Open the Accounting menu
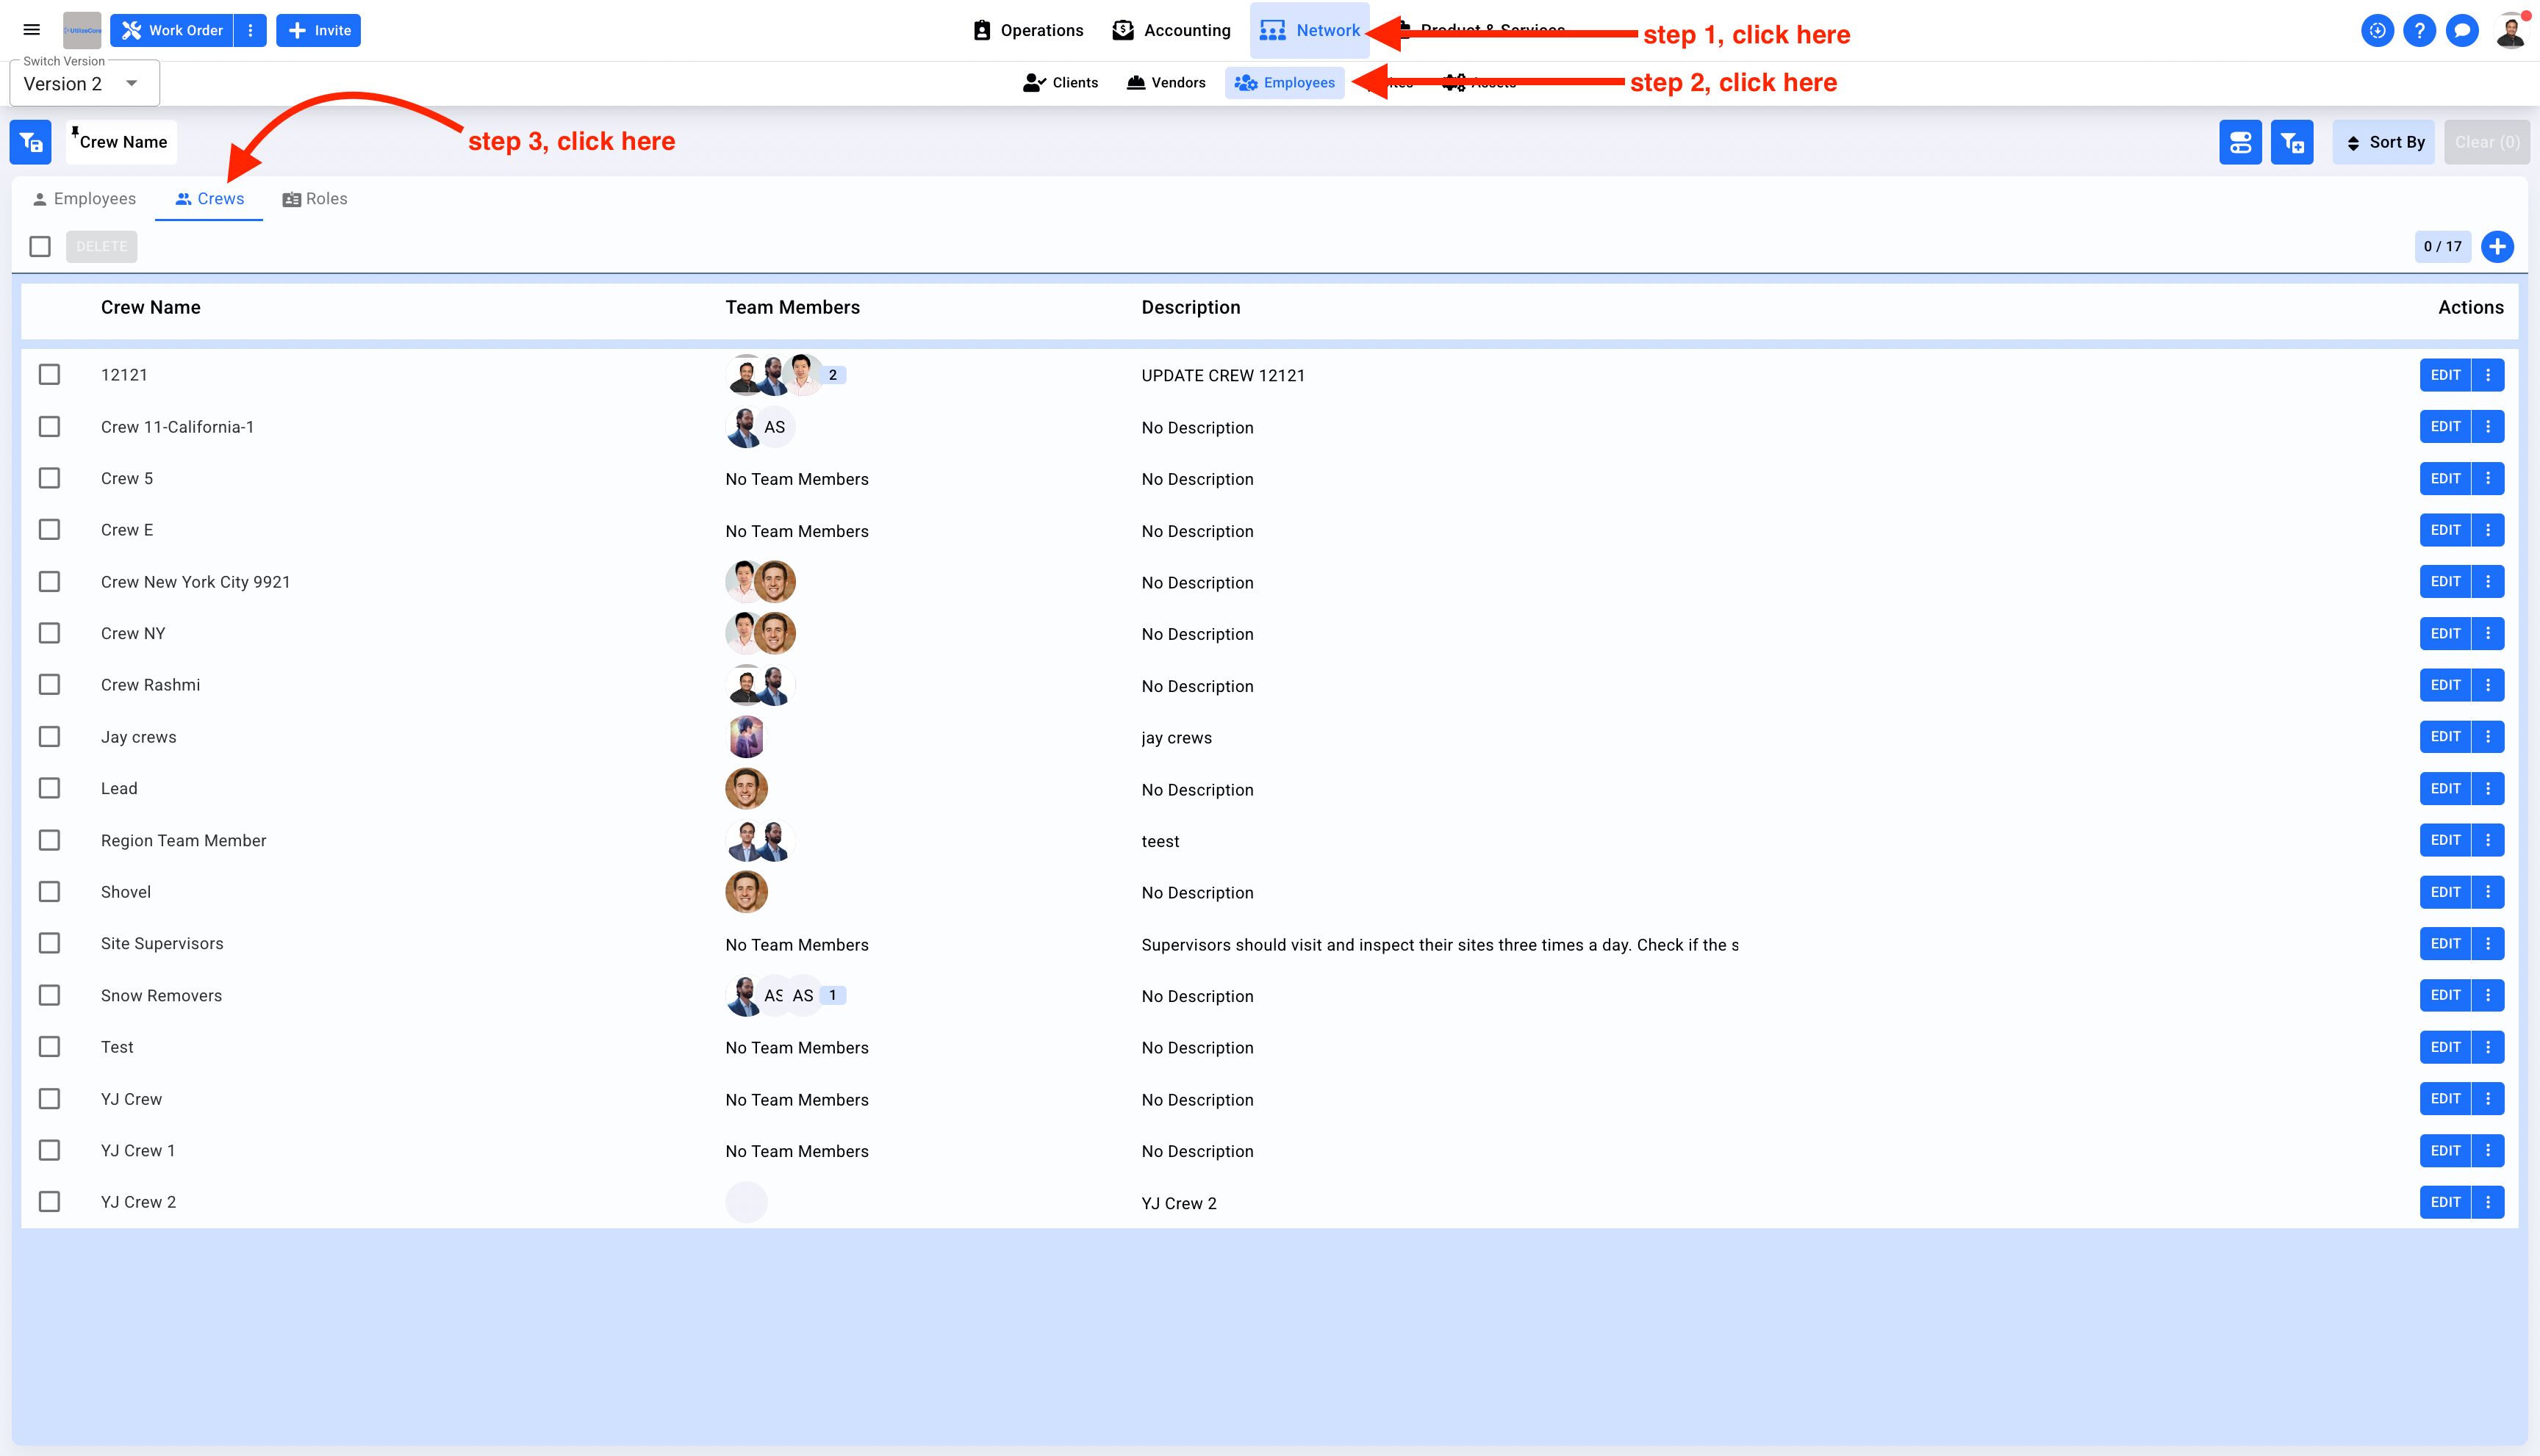This screenshot has width=2540, height=1456. 1172,30
